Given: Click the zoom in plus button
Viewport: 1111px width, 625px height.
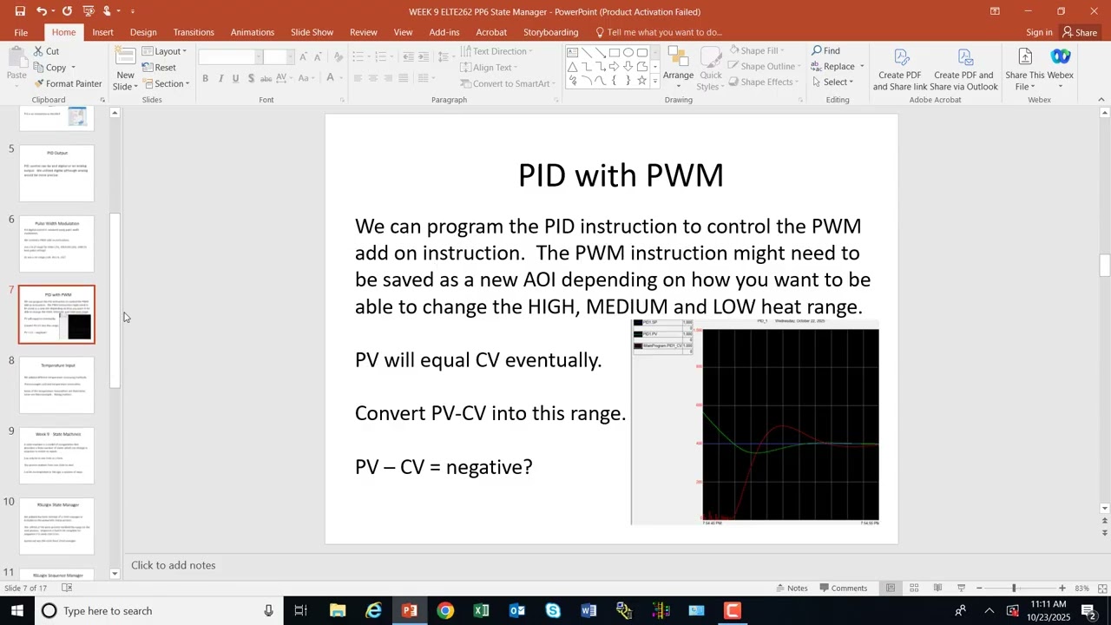Looking at the screenshot, I should [x=1062, y=589].
